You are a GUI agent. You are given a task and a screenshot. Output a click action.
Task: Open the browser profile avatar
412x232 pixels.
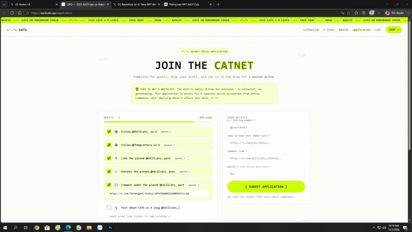[x=371, y=13]
